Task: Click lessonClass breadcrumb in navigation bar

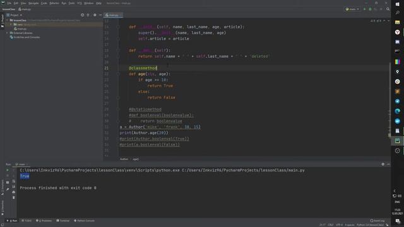Action: (8, 9)
